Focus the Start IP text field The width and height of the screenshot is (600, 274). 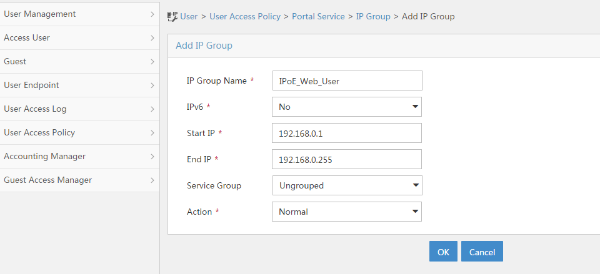pyautogui.click(x=347, y=133)
